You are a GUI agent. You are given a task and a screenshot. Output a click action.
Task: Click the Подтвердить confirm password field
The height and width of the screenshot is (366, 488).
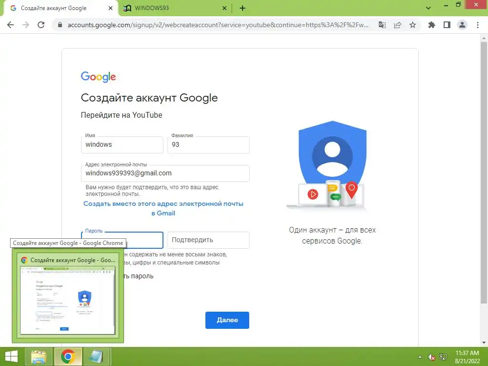[x=208, y=240]
